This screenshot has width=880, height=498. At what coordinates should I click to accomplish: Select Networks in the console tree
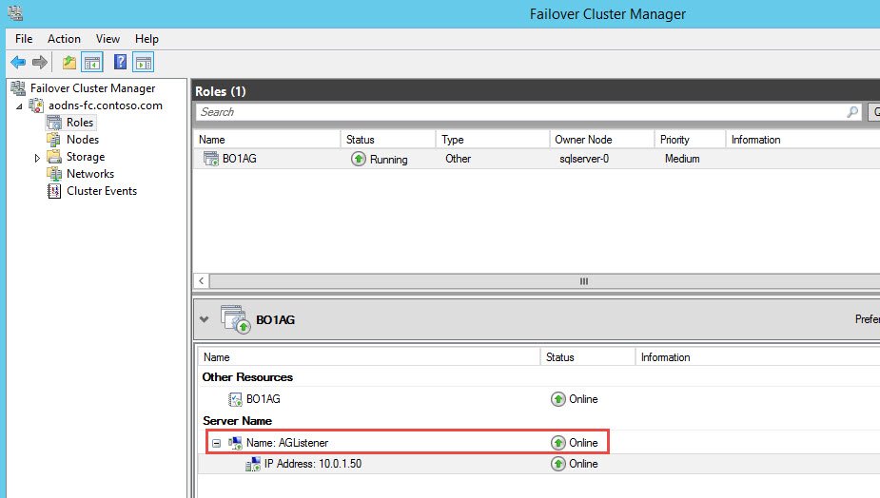89,174
